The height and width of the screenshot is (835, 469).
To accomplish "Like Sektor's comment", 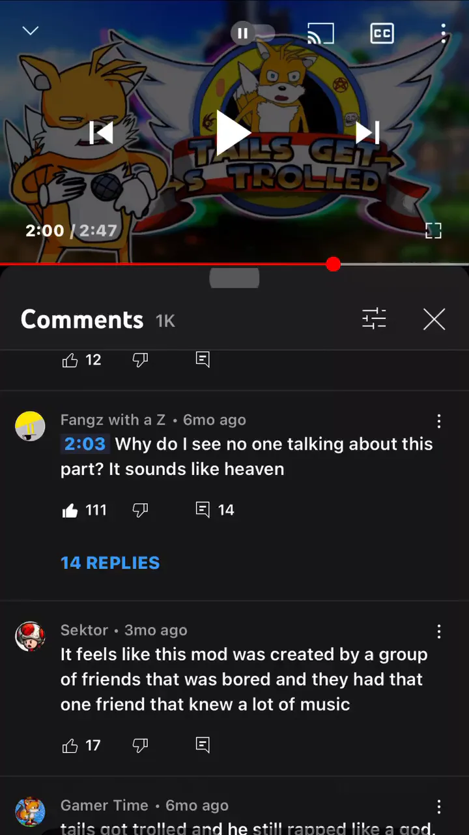I will (x=70, y=745).
